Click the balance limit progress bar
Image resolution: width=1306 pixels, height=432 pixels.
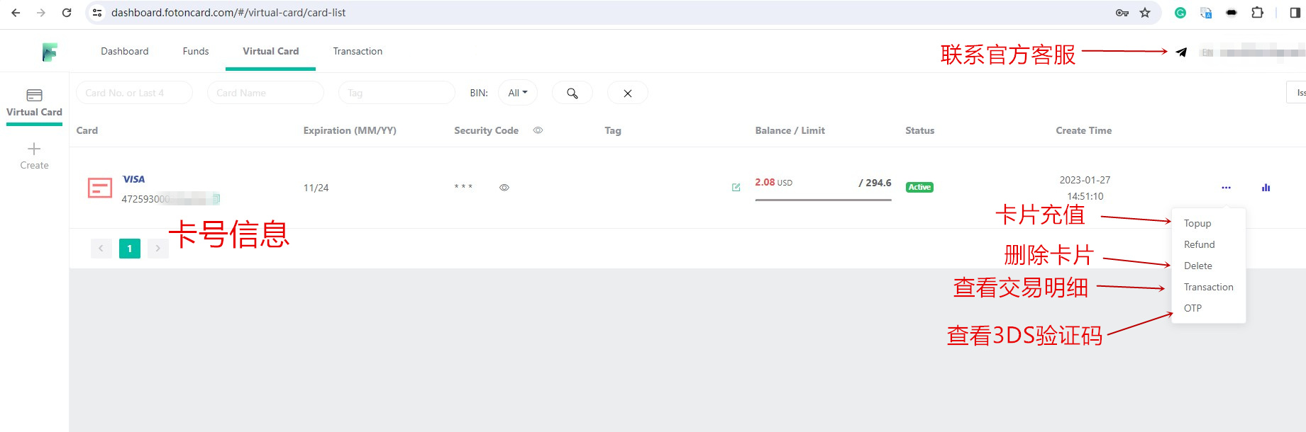click(823, 200)
